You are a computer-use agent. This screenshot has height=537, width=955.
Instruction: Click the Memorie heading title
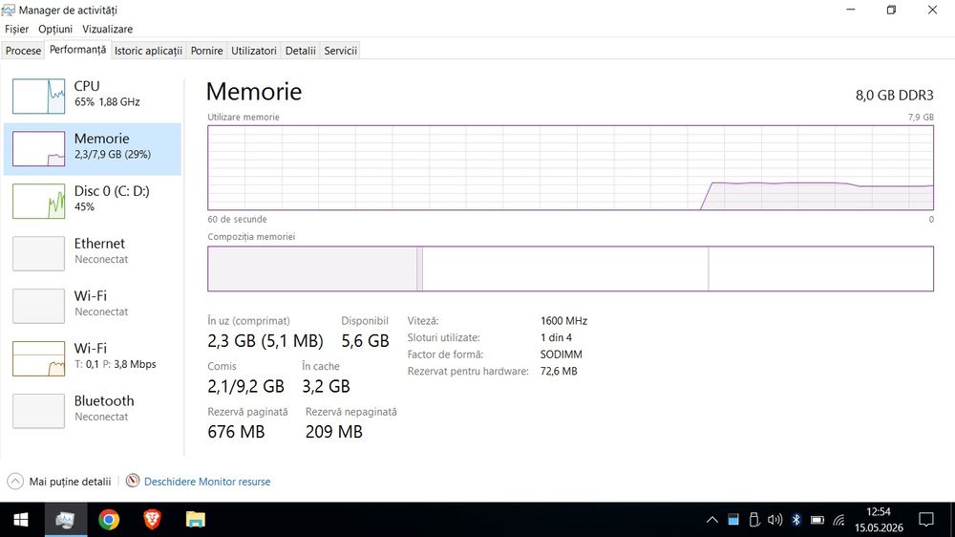tap(254, 92)
